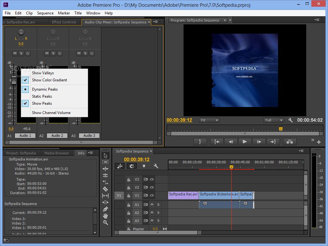Select the Softpedia Rec.avi clip on V1
Viewport: 328px width, 246px height.
183,194
